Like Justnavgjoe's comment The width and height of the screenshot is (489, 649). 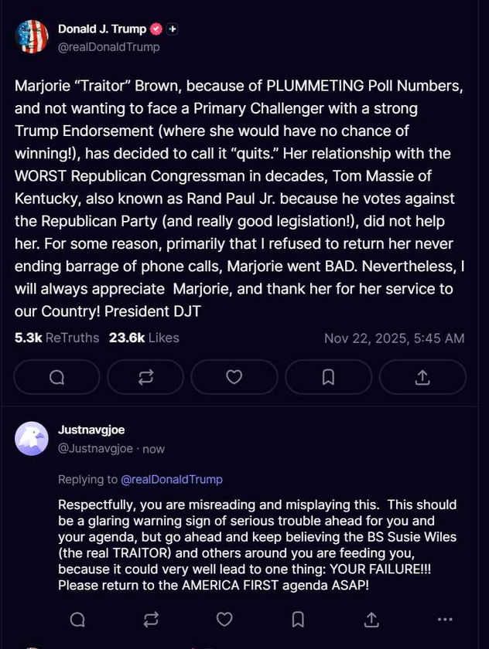click(x=224, y=619)
